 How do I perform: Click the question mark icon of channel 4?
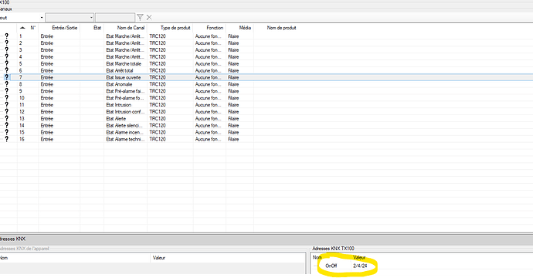tap(6, 56)
